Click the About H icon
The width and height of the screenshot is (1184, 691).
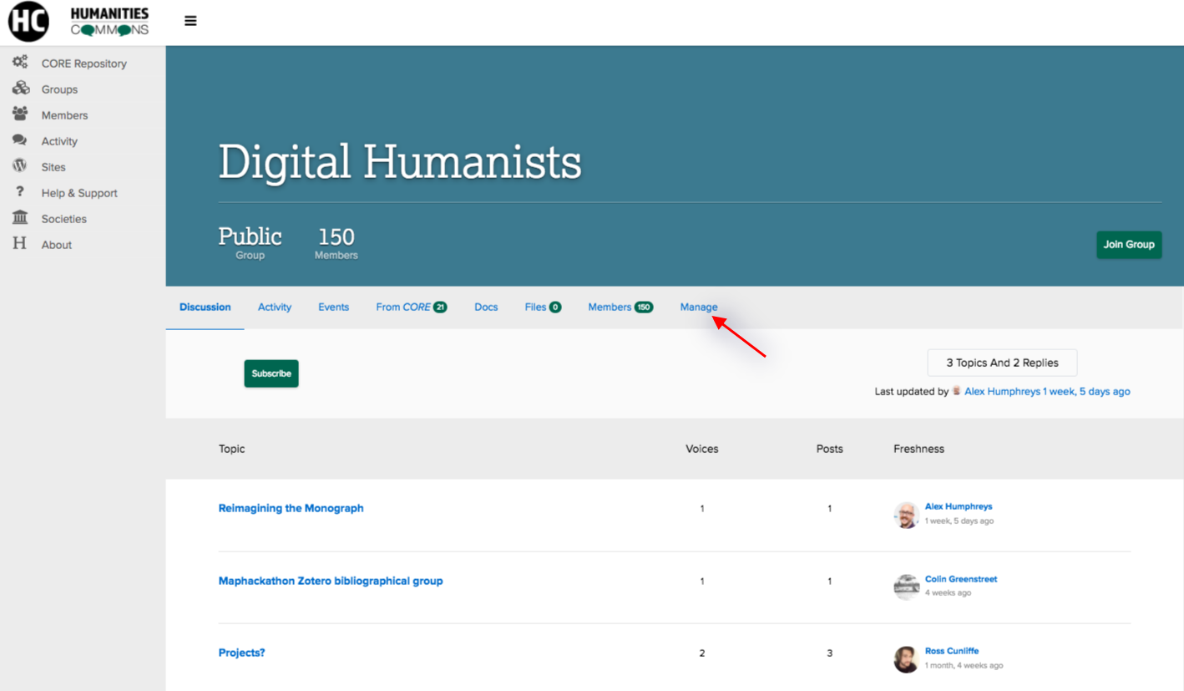[20, 244]
